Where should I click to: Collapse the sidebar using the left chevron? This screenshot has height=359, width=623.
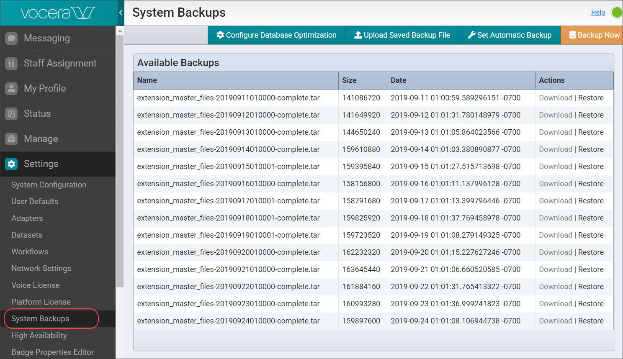[x=121, y=13]
